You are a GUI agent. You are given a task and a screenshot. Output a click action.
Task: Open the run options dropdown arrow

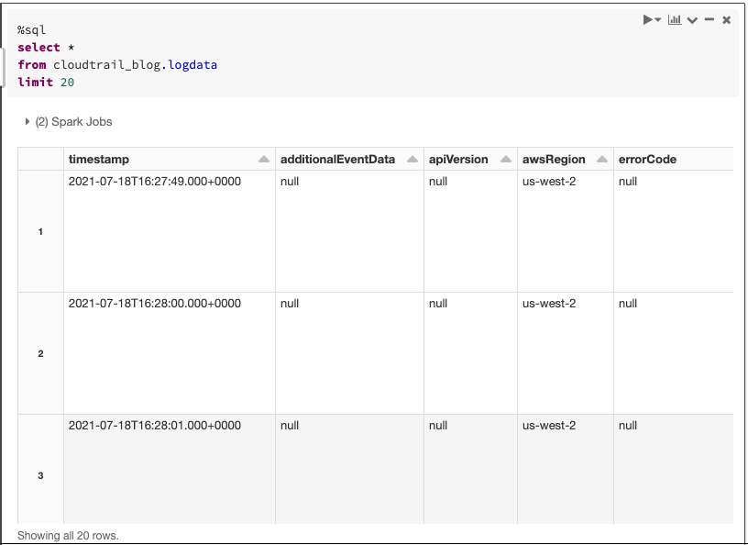[x=657, y=19]
